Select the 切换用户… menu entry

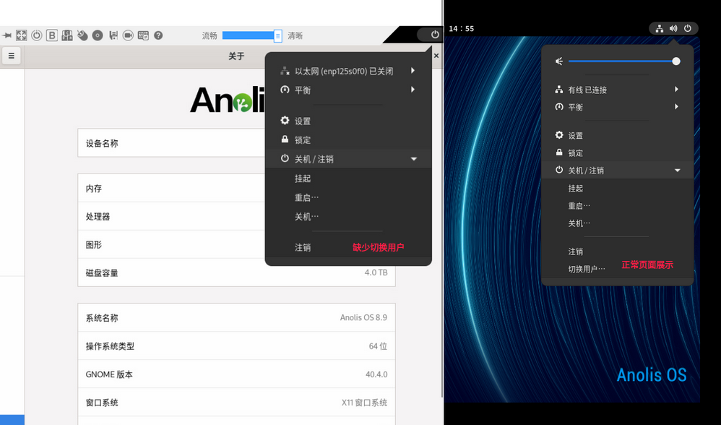587,269
